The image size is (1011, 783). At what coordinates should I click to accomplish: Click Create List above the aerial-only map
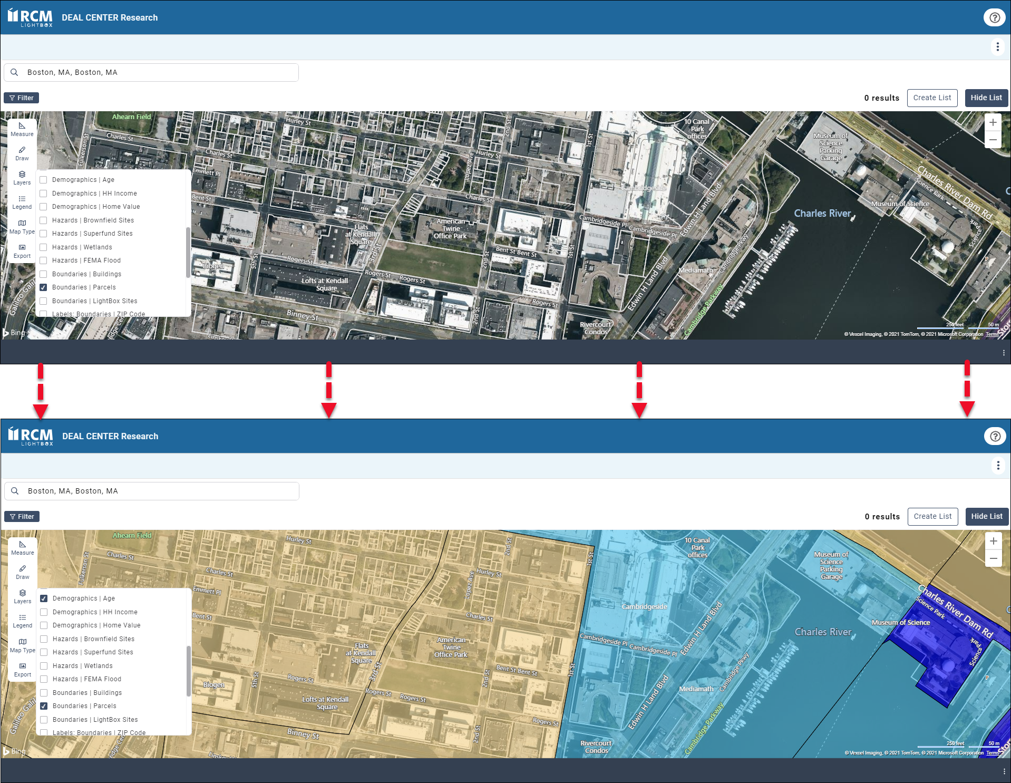coord(932,98)
